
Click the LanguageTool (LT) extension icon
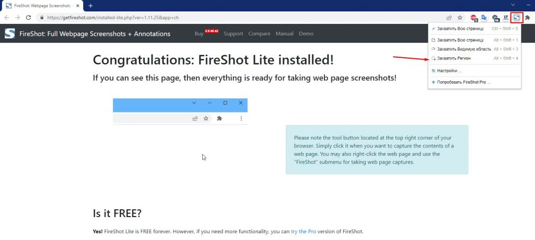(x=506, y=18)
